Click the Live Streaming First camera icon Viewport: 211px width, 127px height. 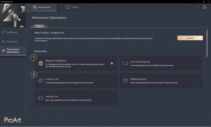pyautogui.click(x=126, y=63)
